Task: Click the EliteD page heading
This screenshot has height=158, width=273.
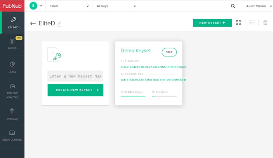Action: [47, 23]
